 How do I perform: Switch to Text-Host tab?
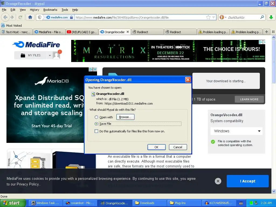click(x=16, y=32)
